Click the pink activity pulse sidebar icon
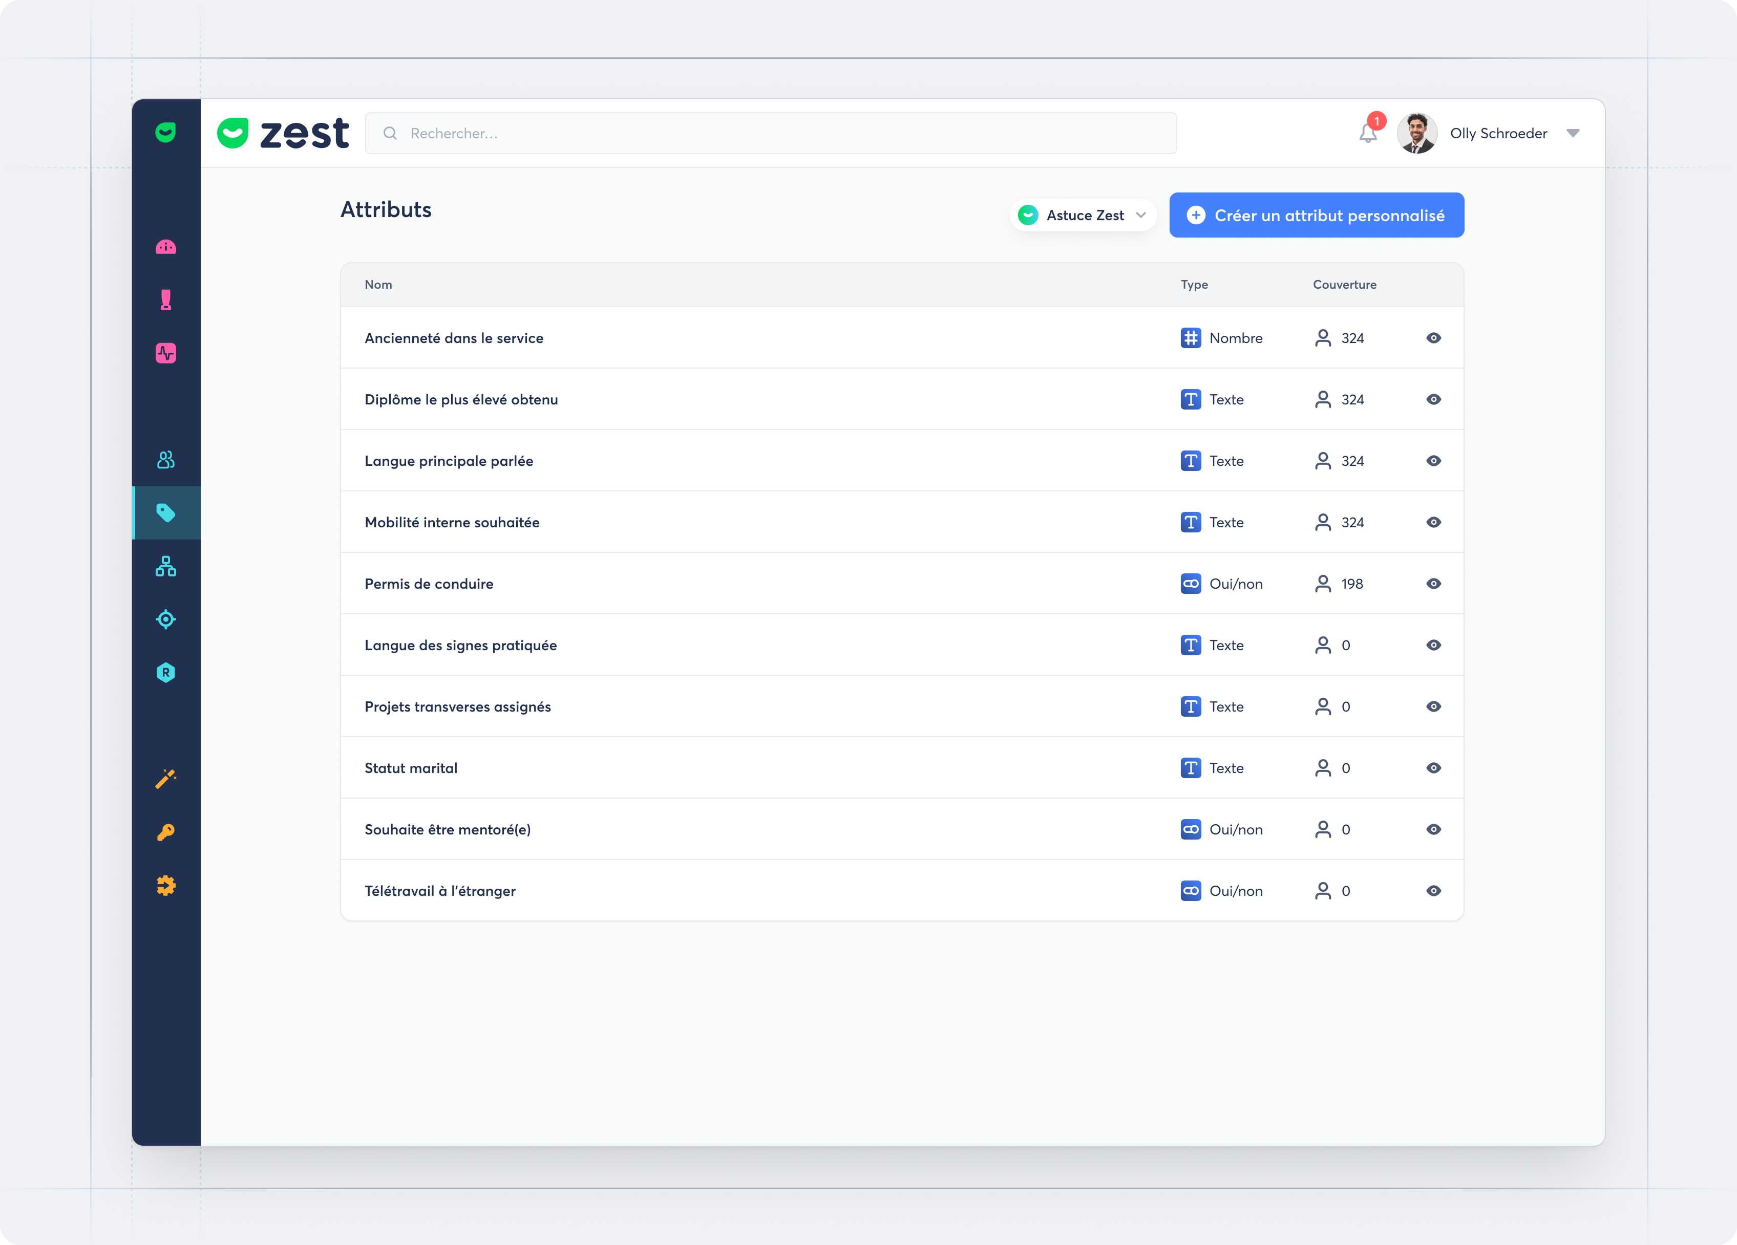1737x1245 pixels. point(165,353)
